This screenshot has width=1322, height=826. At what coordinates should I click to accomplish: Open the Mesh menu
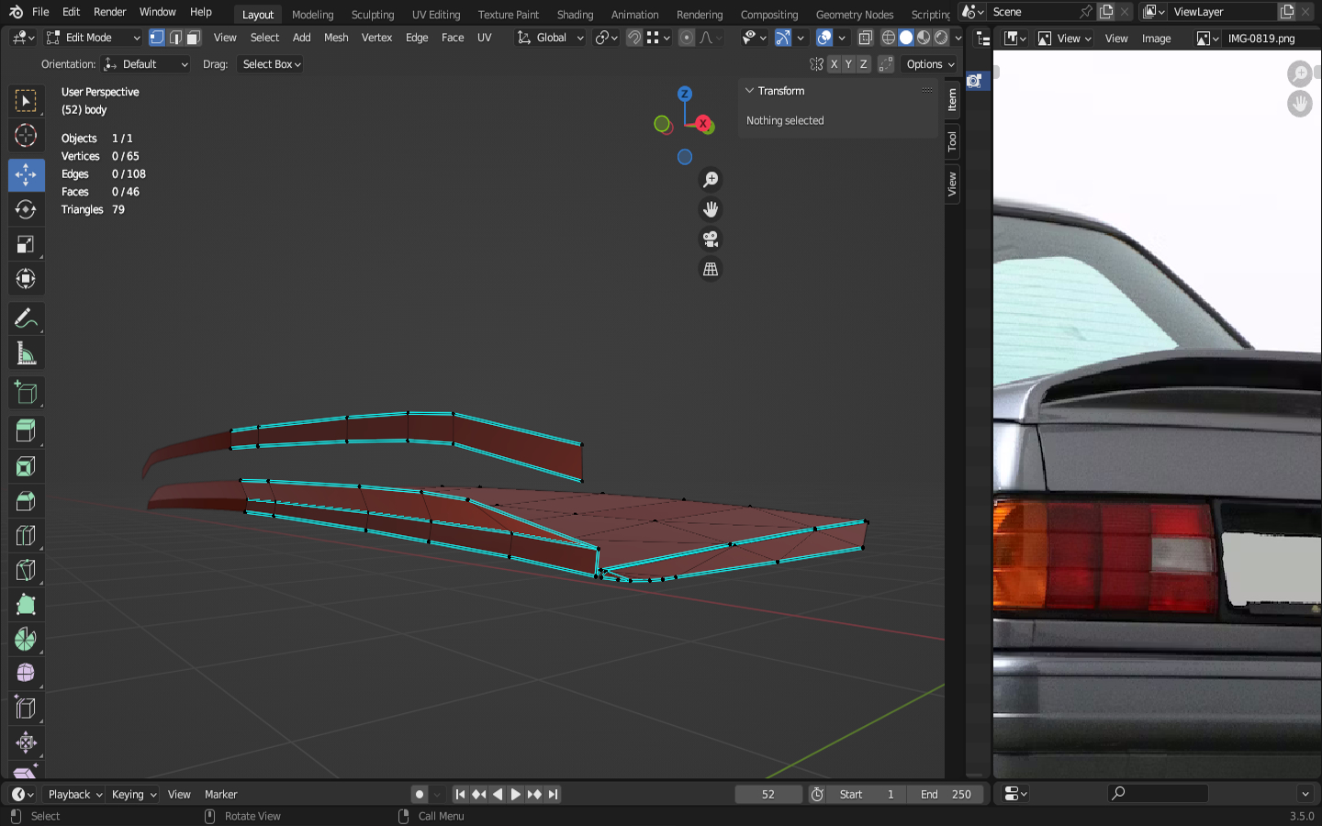(336, 38)
